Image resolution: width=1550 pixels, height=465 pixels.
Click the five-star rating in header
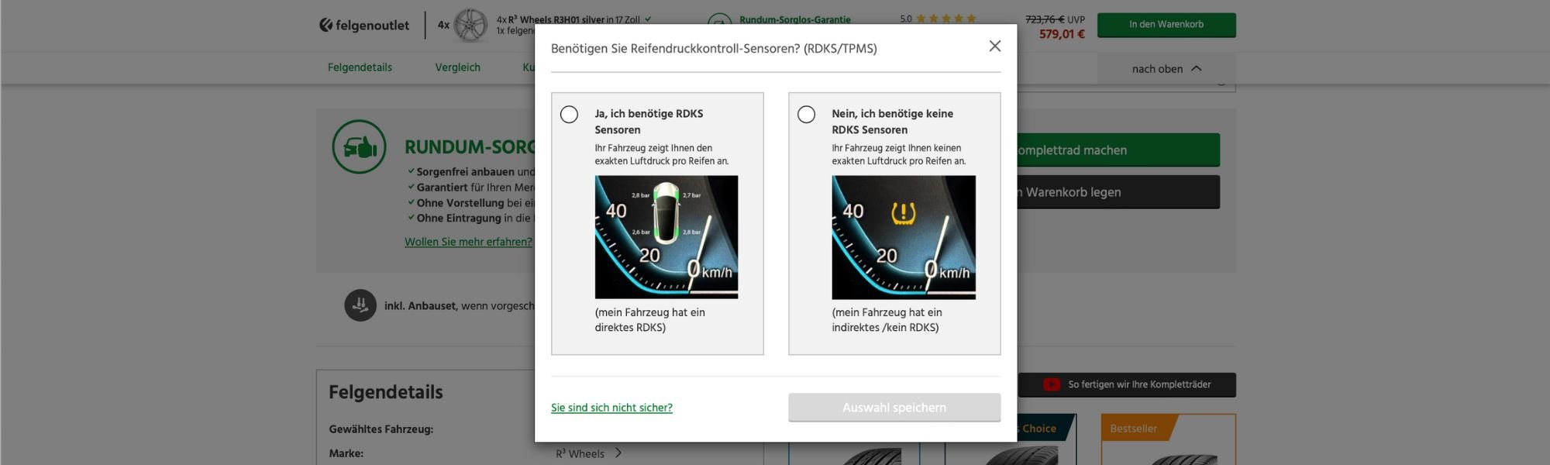pyautogui.click(x=945, y=19)
